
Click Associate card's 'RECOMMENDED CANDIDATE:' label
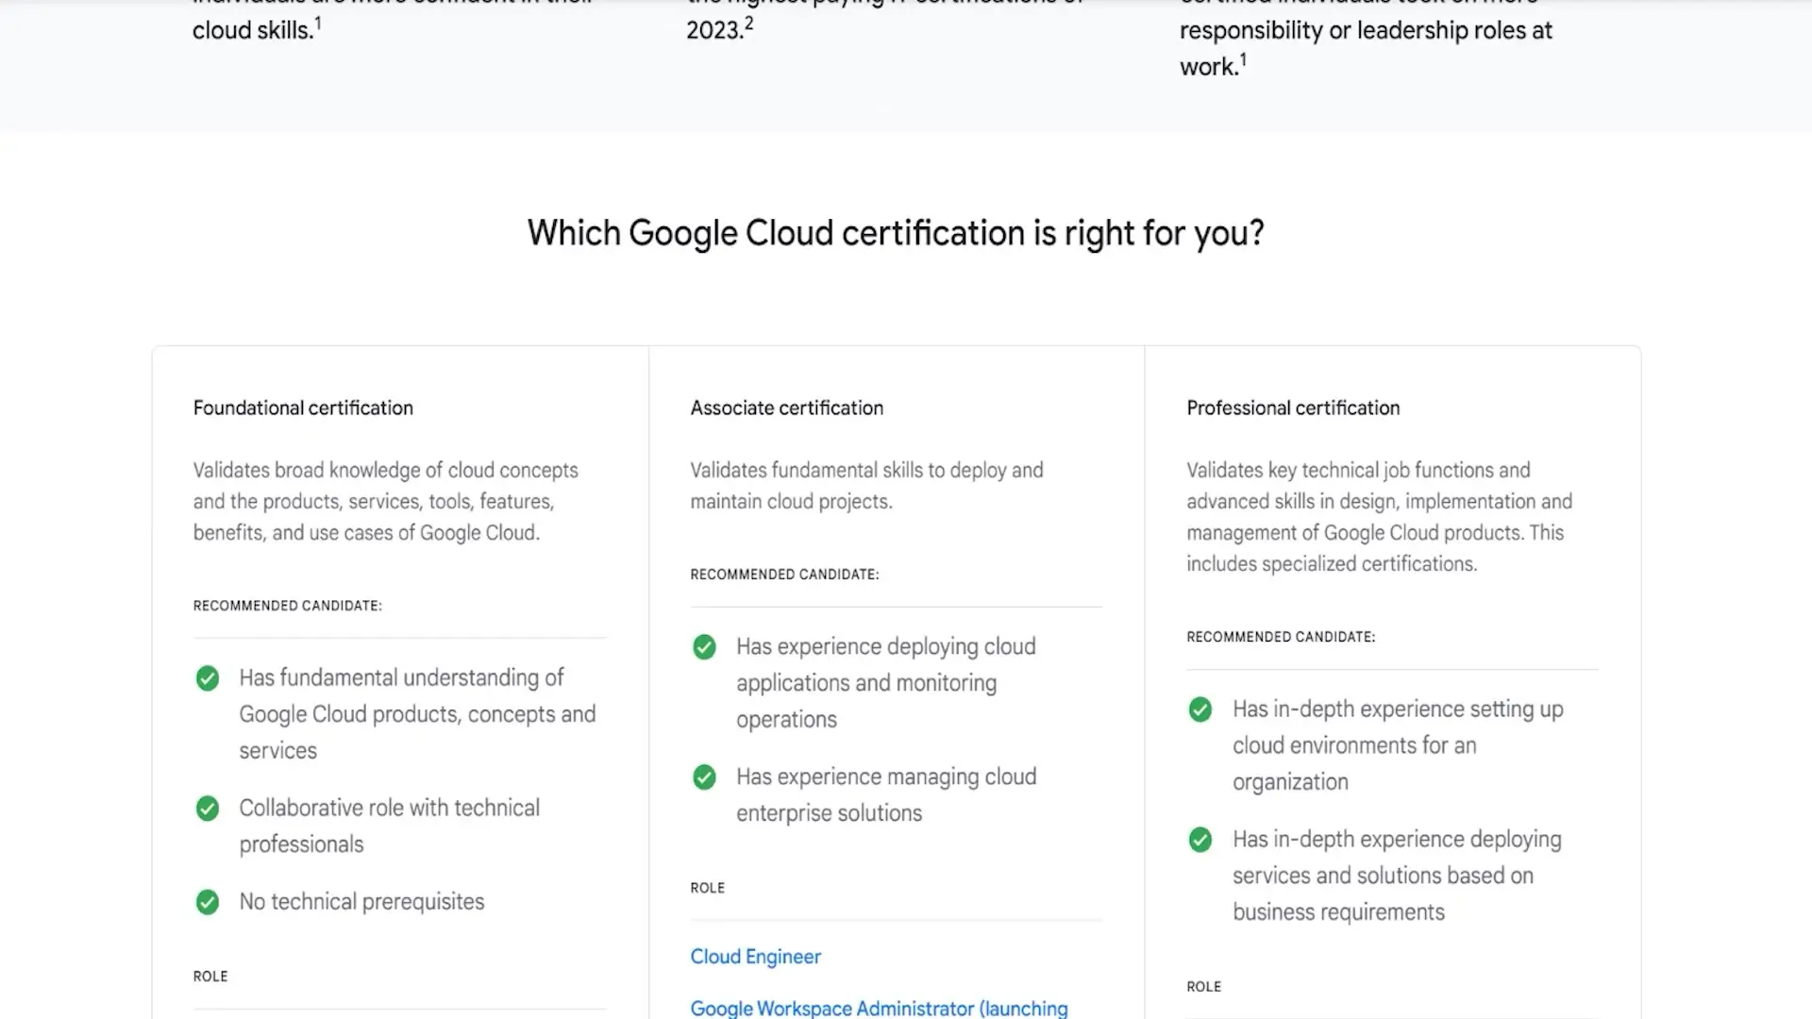(x=784, y=575)
